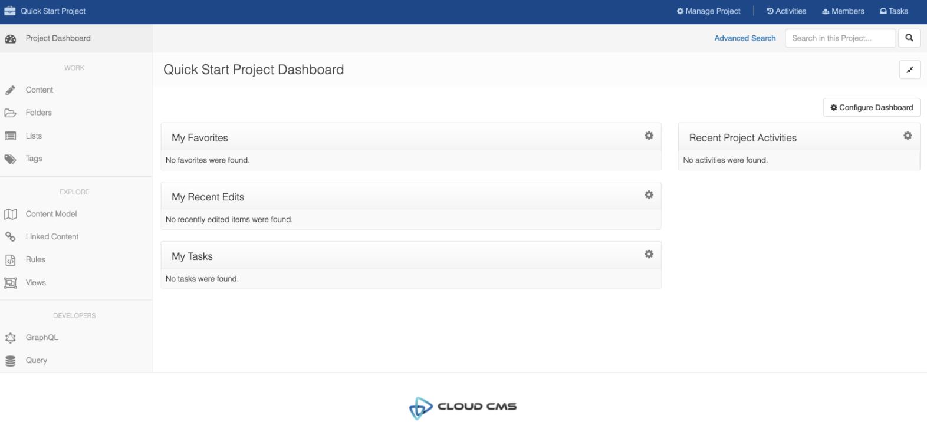Click the Cloud CMS logo in the footer
Viewport: 927px width, 422px height.
tap(463, 407)
